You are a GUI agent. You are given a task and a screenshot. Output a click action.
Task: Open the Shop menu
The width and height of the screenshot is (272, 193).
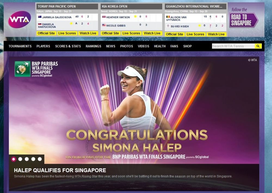tap(187, 46)
